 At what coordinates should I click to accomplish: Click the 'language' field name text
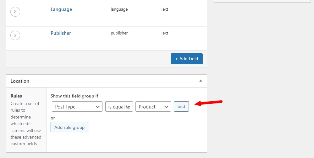pos(119,9)
